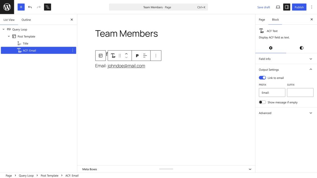The width and height of the screenshot is (317, 178).
Task: Move the block down
Action: pyautogui.click(x=126, y=57)
